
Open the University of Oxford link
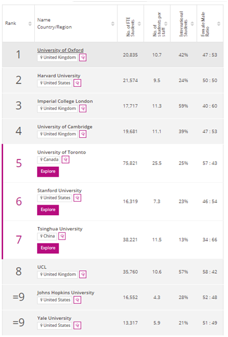click(60, 50)
